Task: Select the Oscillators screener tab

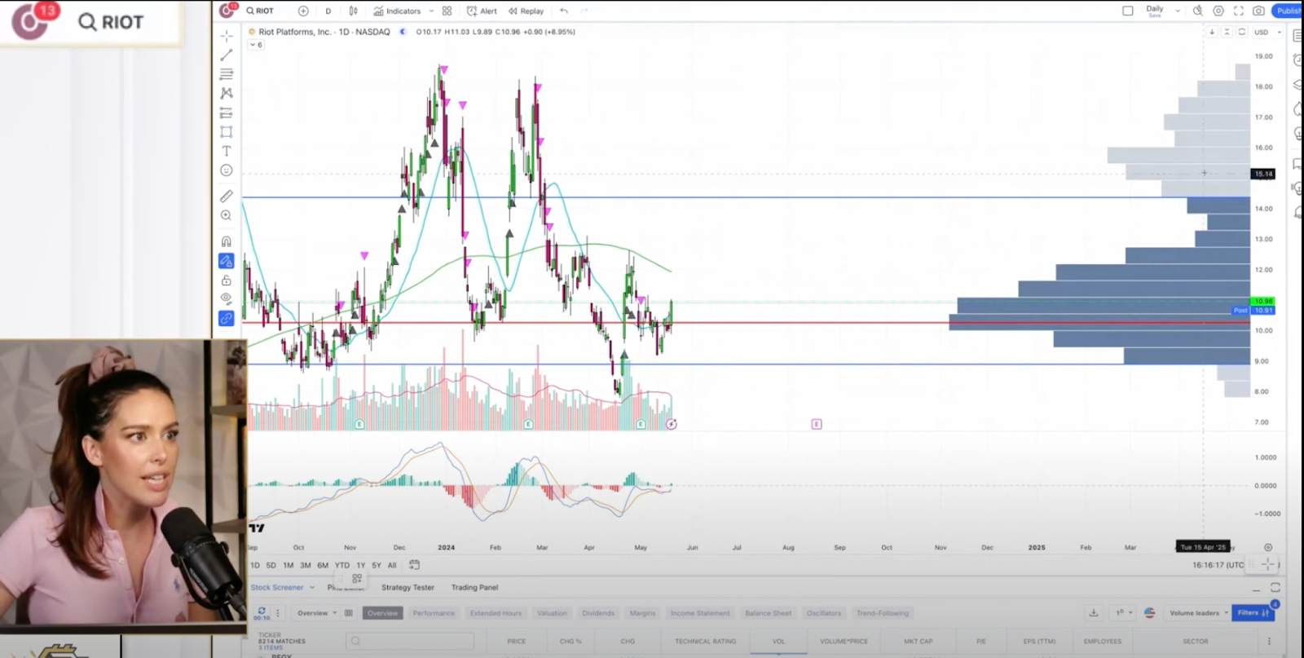Action: (x=824, y=613)
